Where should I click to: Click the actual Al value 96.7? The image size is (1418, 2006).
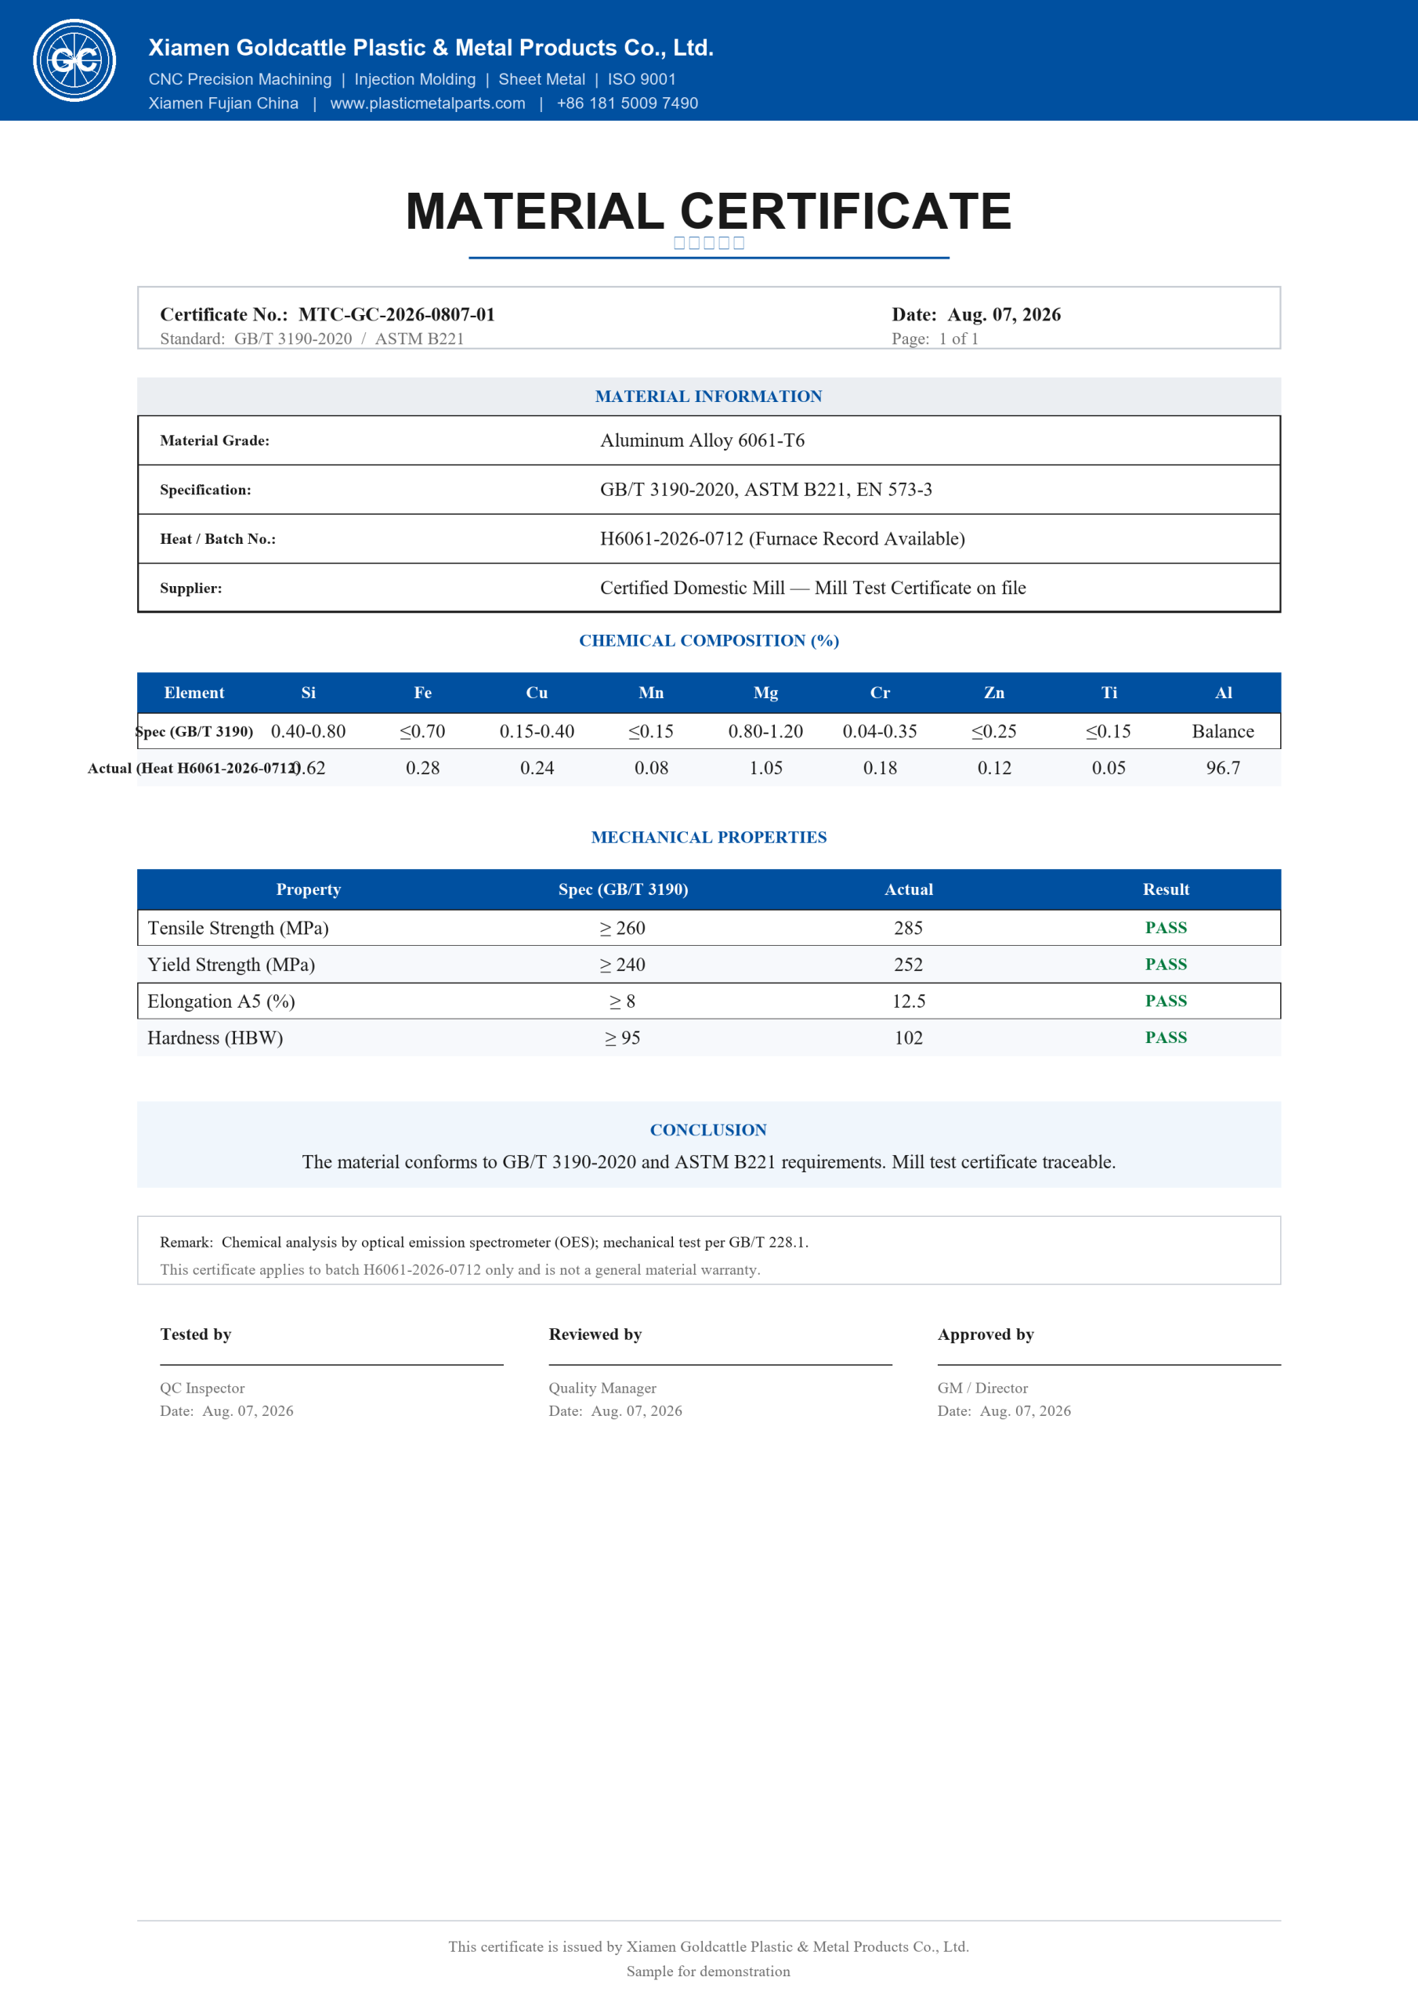(1223, 768)
